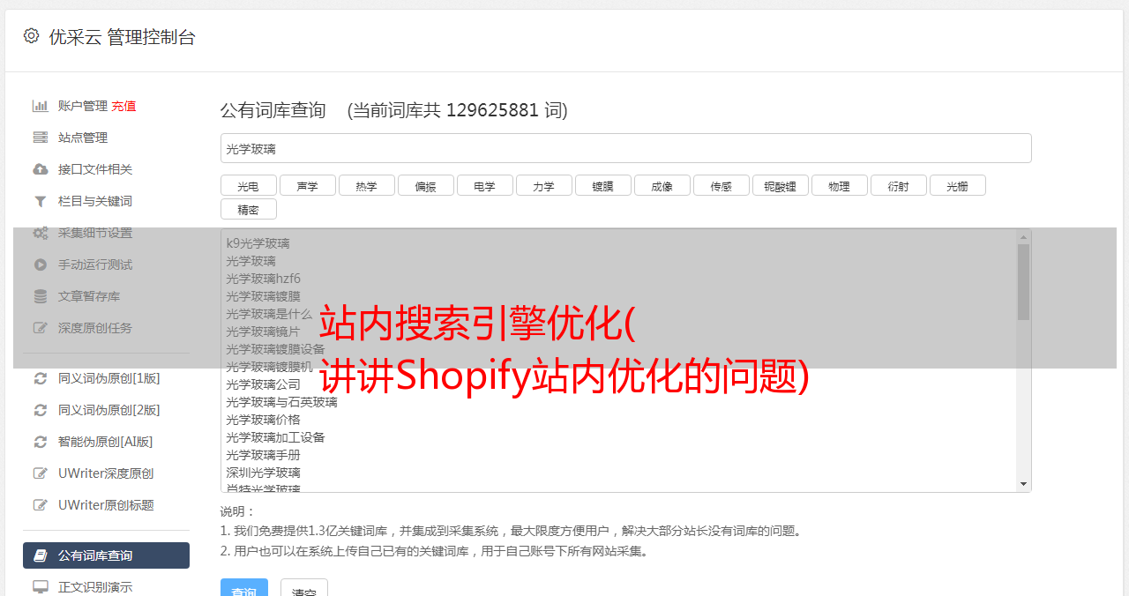Click the down arrow of results scrollbar
This screenshot has height=596, width=1129.
(1023, 484)
